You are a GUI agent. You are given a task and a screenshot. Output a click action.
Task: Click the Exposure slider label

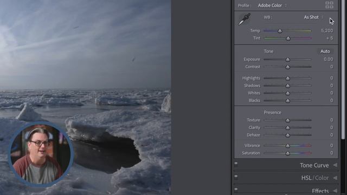(252, 59)
